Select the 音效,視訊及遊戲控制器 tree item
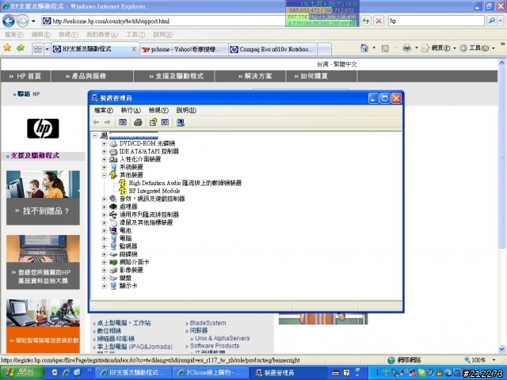 pyautogui.click(x=152, y=199)
